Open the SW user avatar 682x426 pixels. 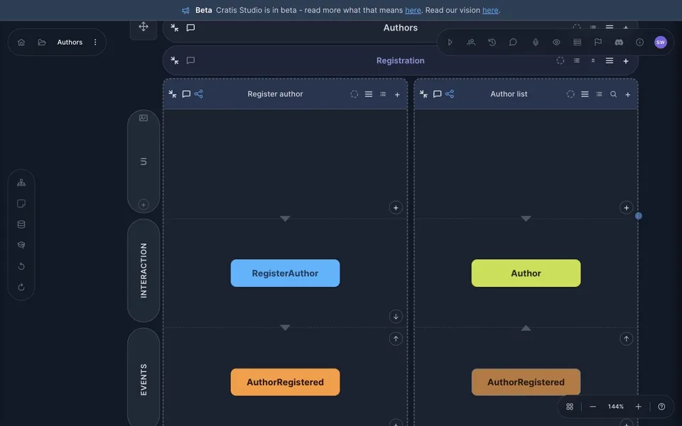point(661,42)
